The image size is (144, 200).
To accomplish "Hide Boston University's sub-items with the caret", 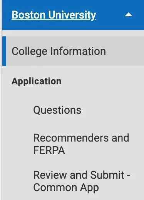I will pyautogui.click(x=129, y=15).
